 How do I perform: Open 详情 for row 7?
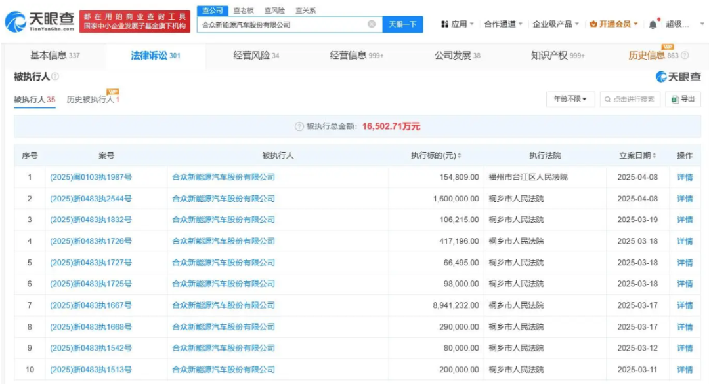pyautogui.click(x=685, y=305)
